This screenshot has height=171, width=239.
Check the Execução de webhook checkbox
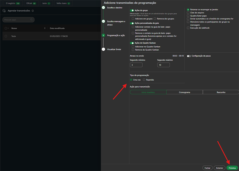188,28
